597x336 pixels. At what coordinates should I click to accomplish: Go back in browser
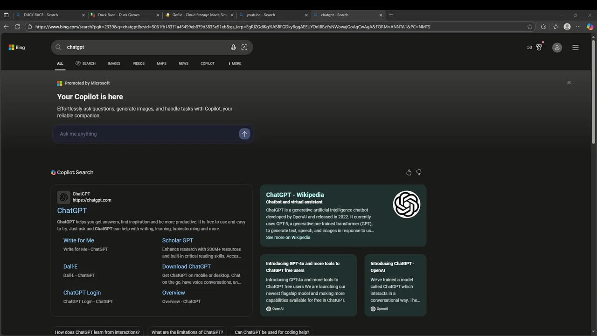pyautogui.click(x=6, y=27)
